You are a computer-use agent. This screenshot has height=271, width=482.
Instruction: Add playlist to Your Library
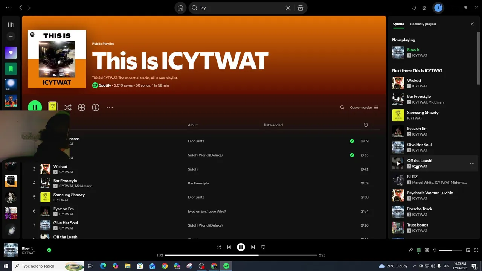click(x=81, y=108)
